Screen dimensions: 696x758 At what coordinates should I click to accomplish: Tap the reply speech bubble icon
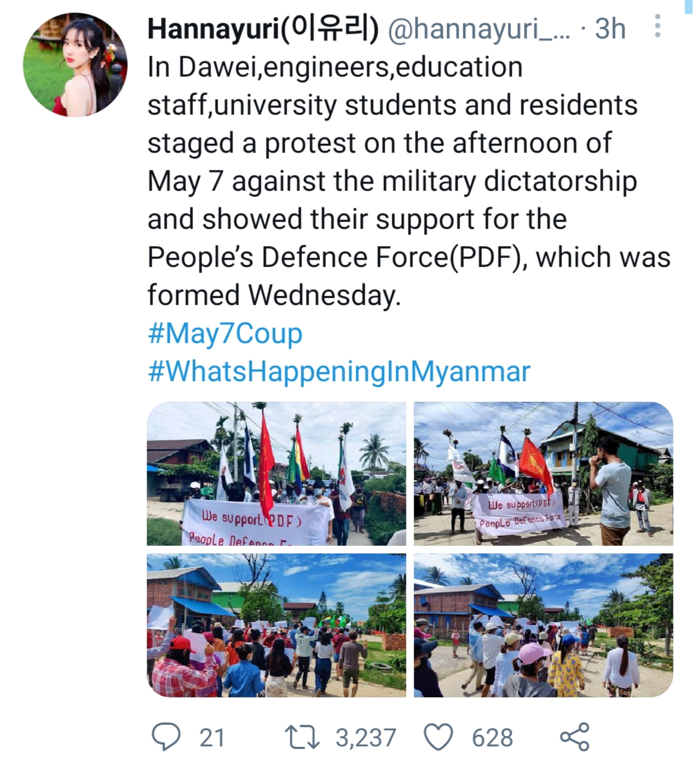point(166,737)
